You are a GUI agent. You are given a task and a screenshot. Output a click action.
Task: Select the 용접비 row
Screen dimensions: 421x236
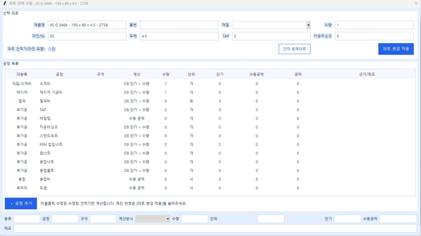[x=210, y=179]
